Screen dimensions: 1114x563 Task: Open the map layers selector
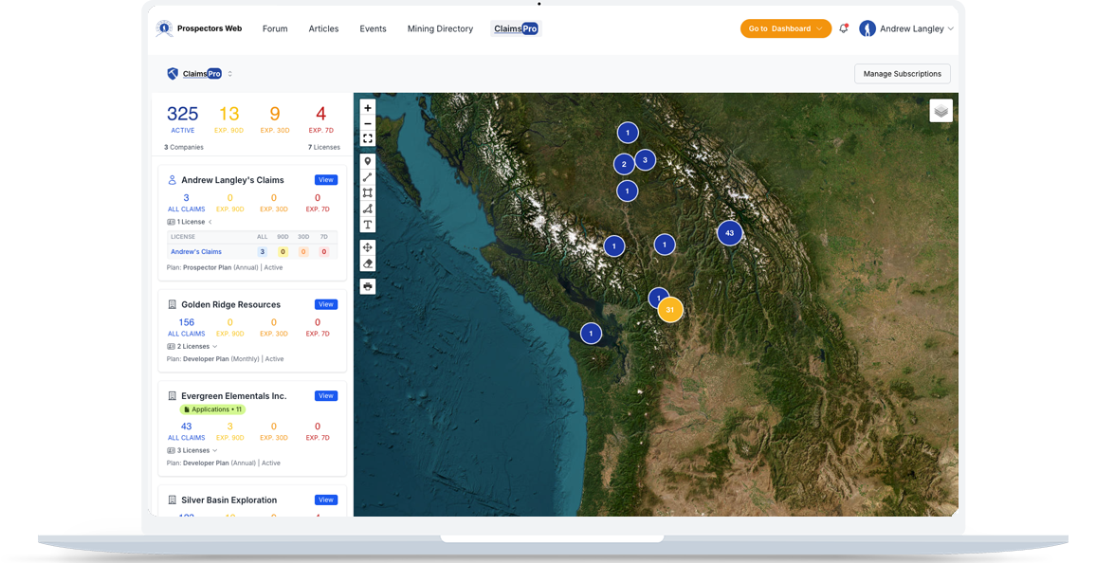tap(941, 111)
